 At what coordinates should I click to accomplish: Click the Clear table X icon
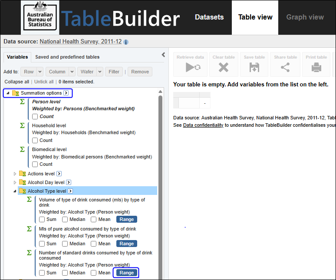(224, 67)
